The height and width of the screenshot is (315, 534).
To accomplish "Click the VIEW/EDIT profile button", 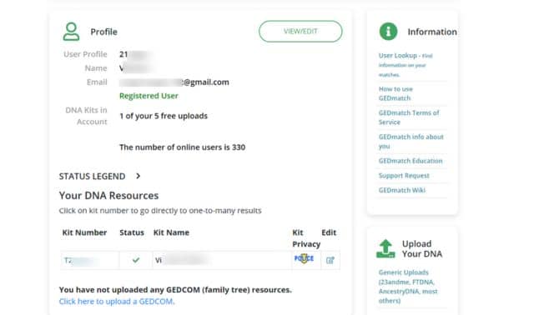I will pyautogui.click(x=300, y=32).
